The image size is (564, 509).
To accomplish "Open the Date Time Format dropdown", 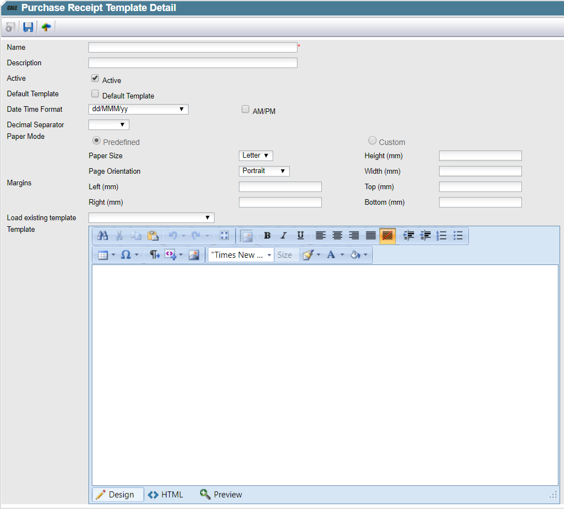I will (x=138, y=109).
